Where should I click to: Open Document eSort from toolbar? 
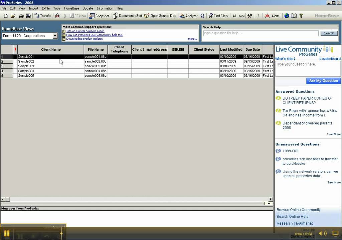coord(127,16)
